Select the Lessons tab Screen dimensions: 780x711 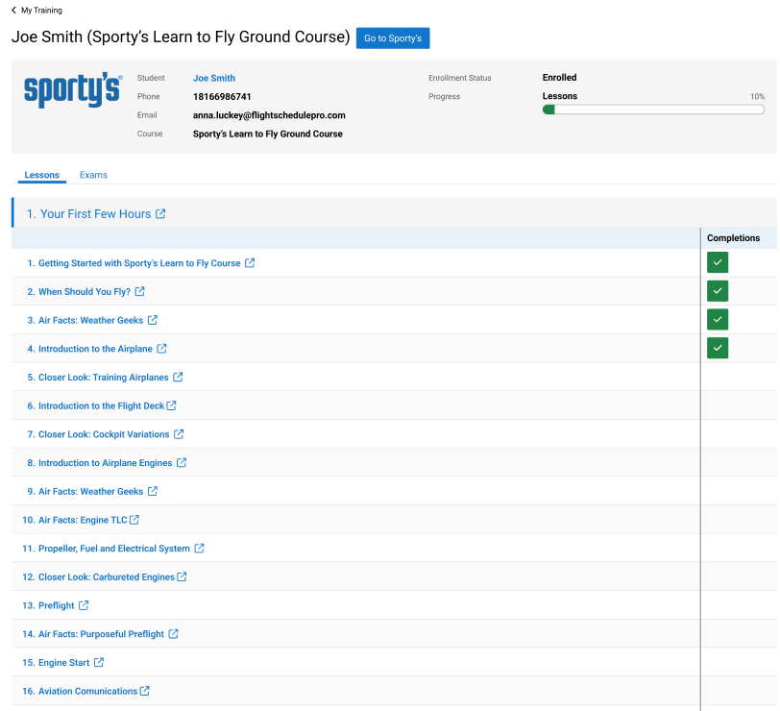[x=41, y=175]
